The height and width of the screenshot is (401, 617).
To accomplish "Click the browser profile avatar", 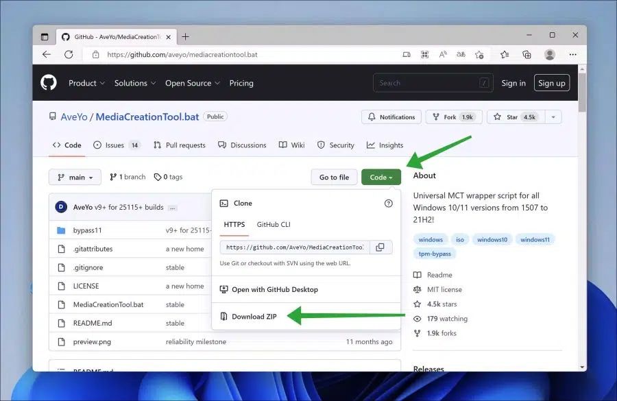I will pos(550,55).
